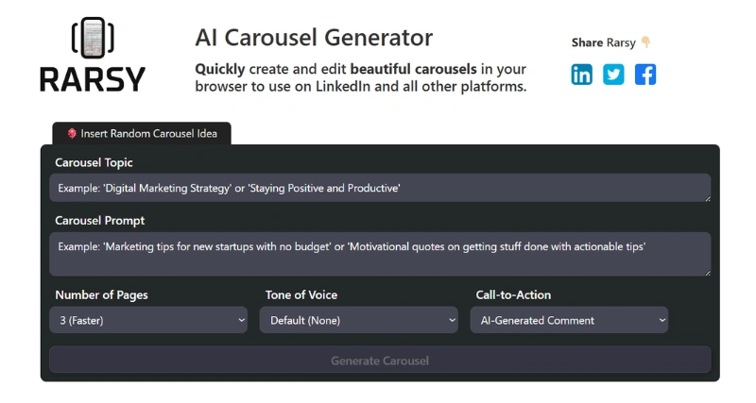Click into the Carousel Prompt textarea
756x403 pixels.
378,254
